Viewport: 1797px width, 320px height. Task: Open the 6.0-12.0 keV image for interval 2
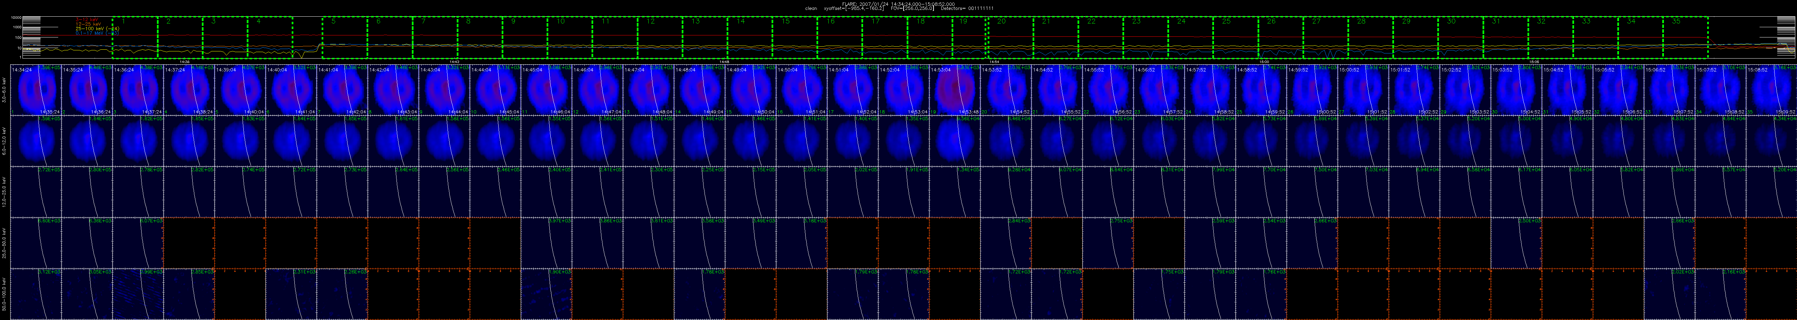87,141
